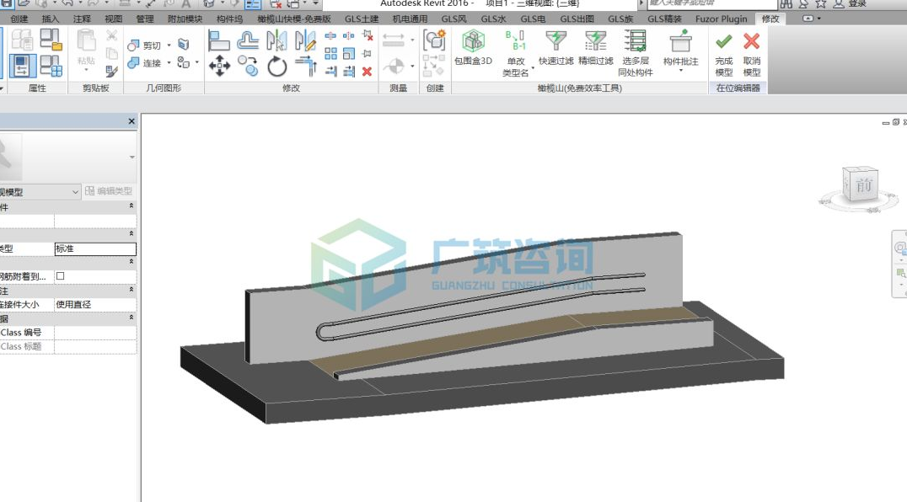This screenshot has width=907, height=502.
Task: Click the Split with Gap icon
Action: (x=348, y=36)
